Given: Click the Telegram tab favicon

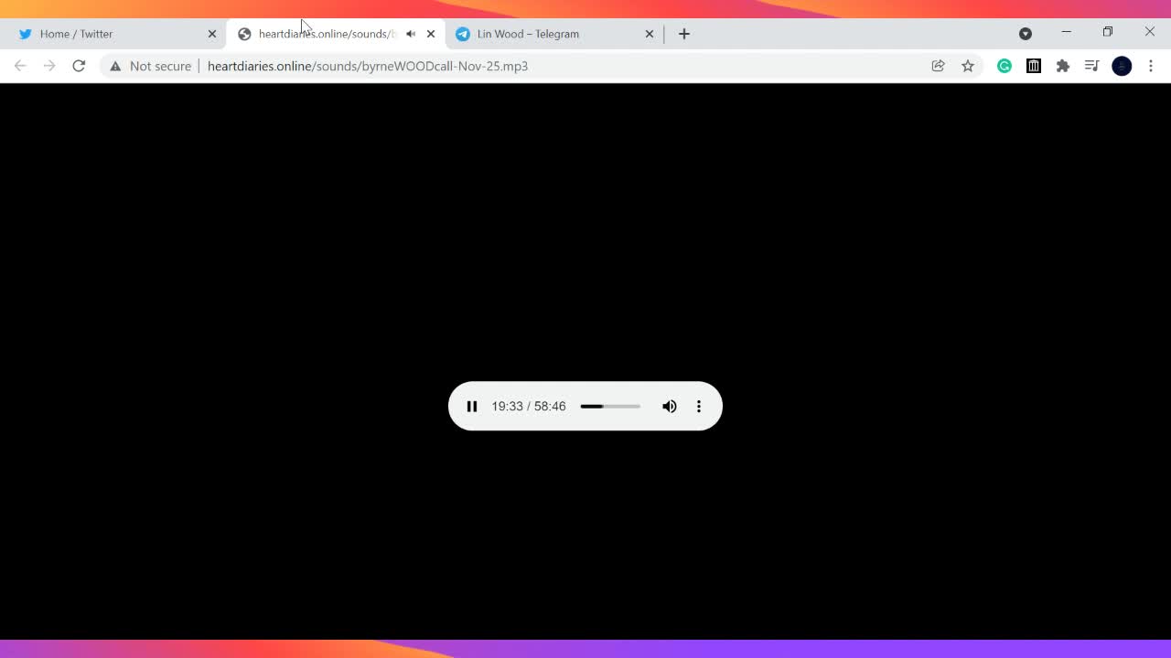Looking at the screenshot, I should pos(463,34).
